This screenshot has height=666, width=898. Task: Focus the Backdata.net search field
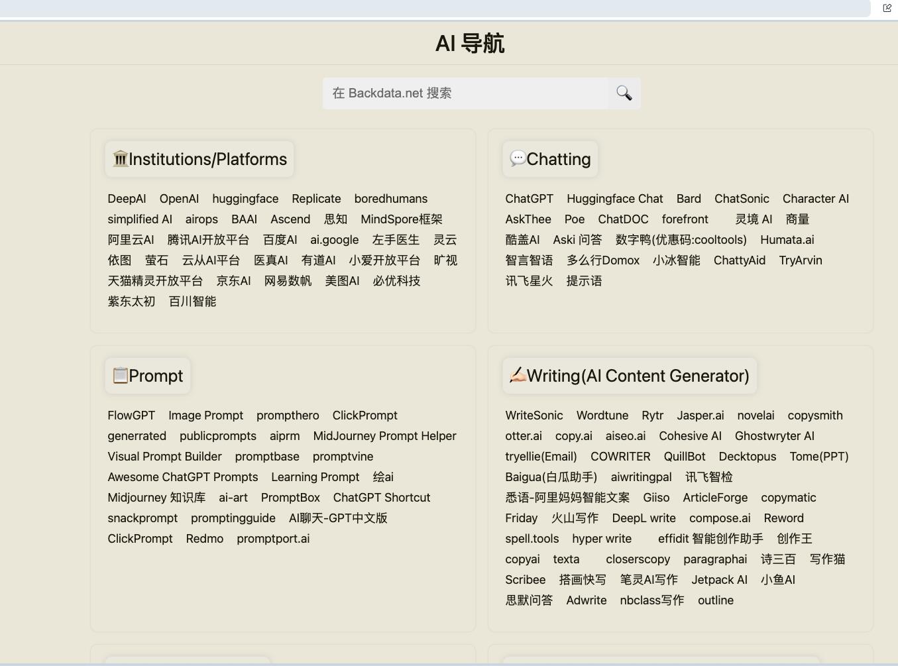pos(465,93)
